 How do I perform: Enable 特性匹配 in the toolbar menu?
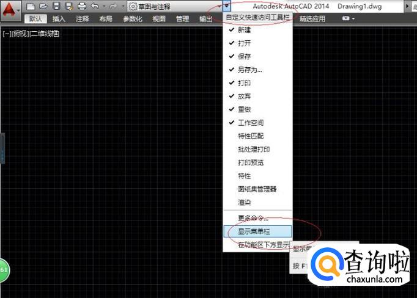257,136
